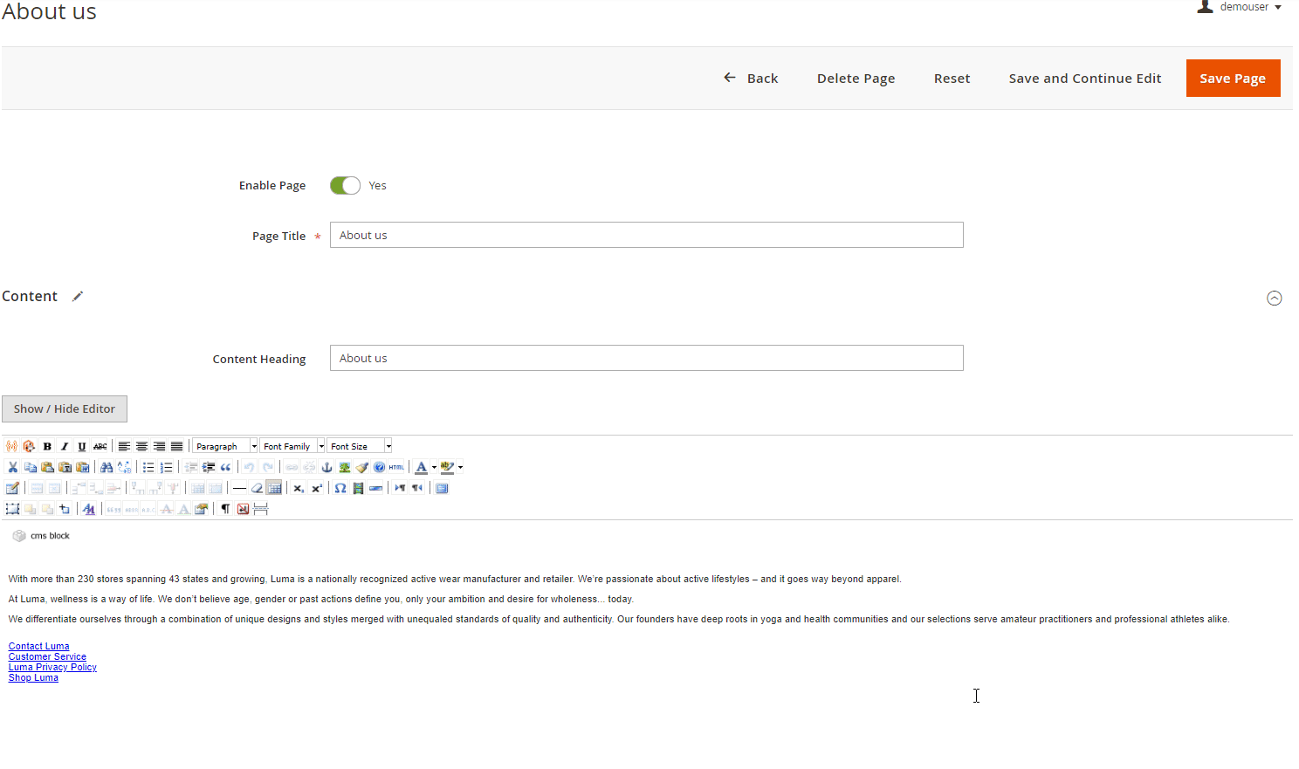Insert an unordered bullet list

click(148, 467)
